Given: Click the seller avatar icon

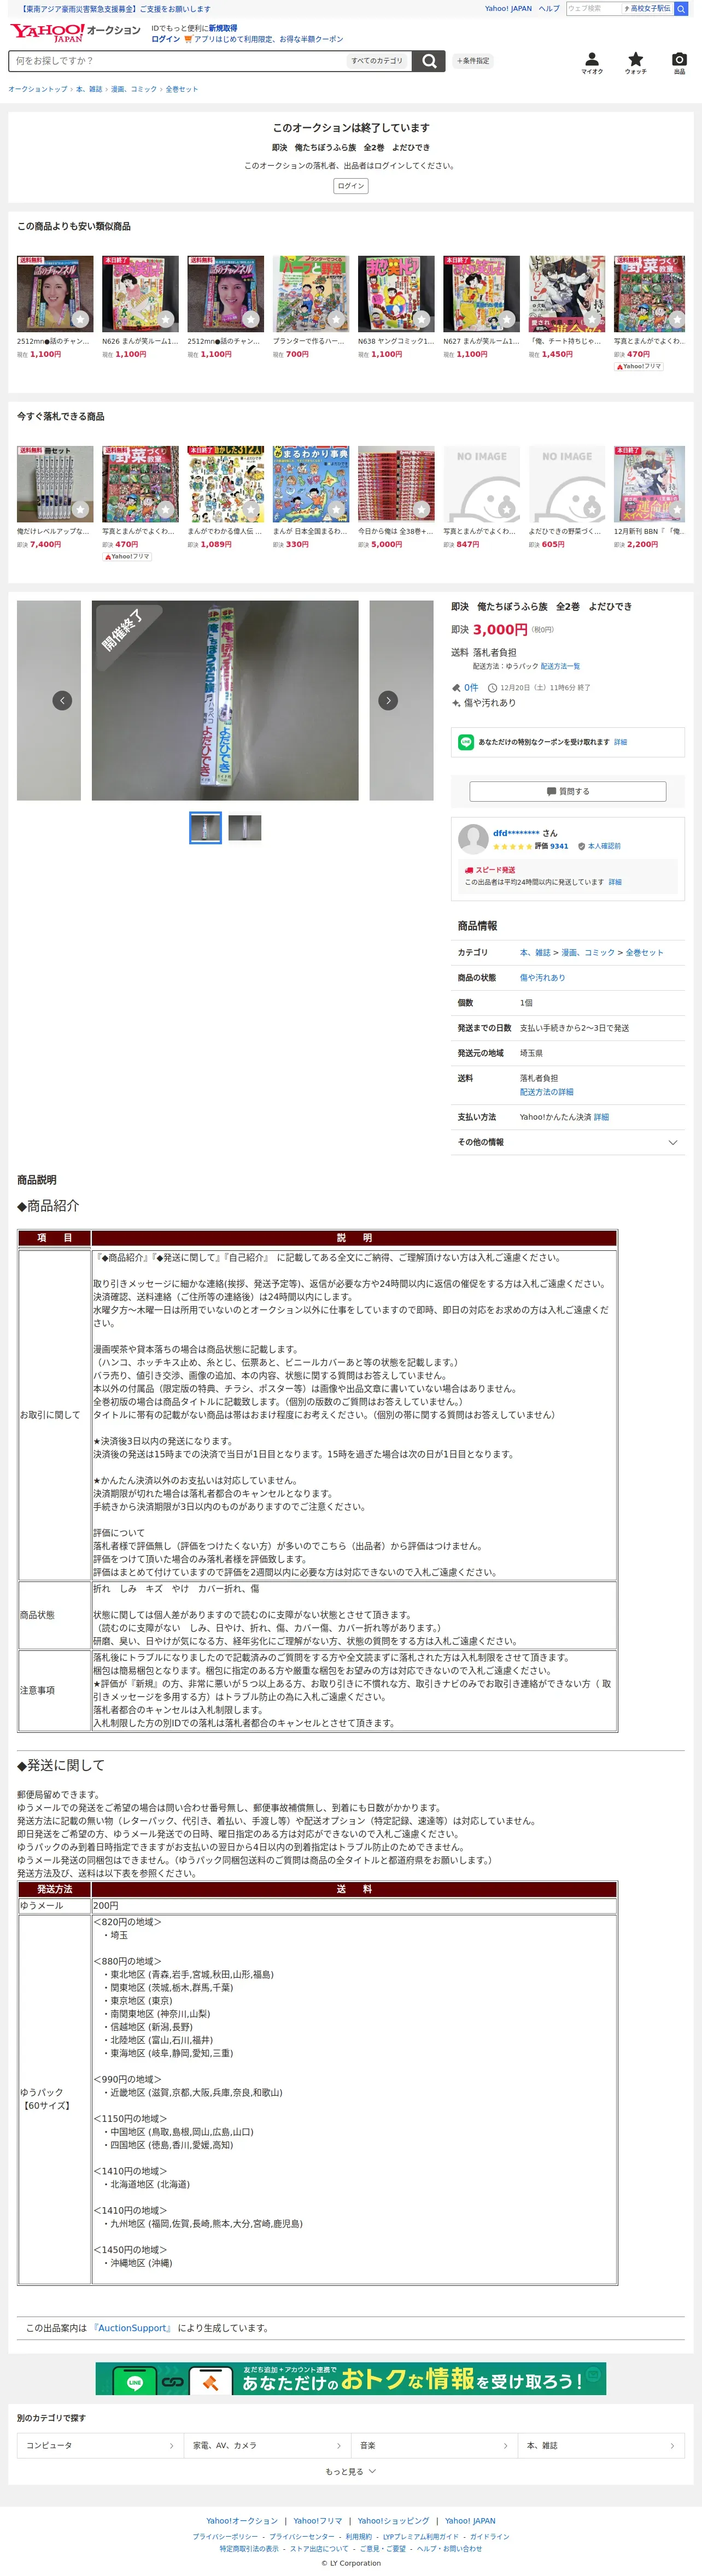Looking at the screenshot, I should (472, 839).
